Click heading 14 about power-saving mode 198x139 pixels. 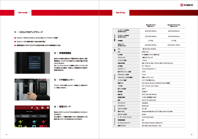coord(62,107)
